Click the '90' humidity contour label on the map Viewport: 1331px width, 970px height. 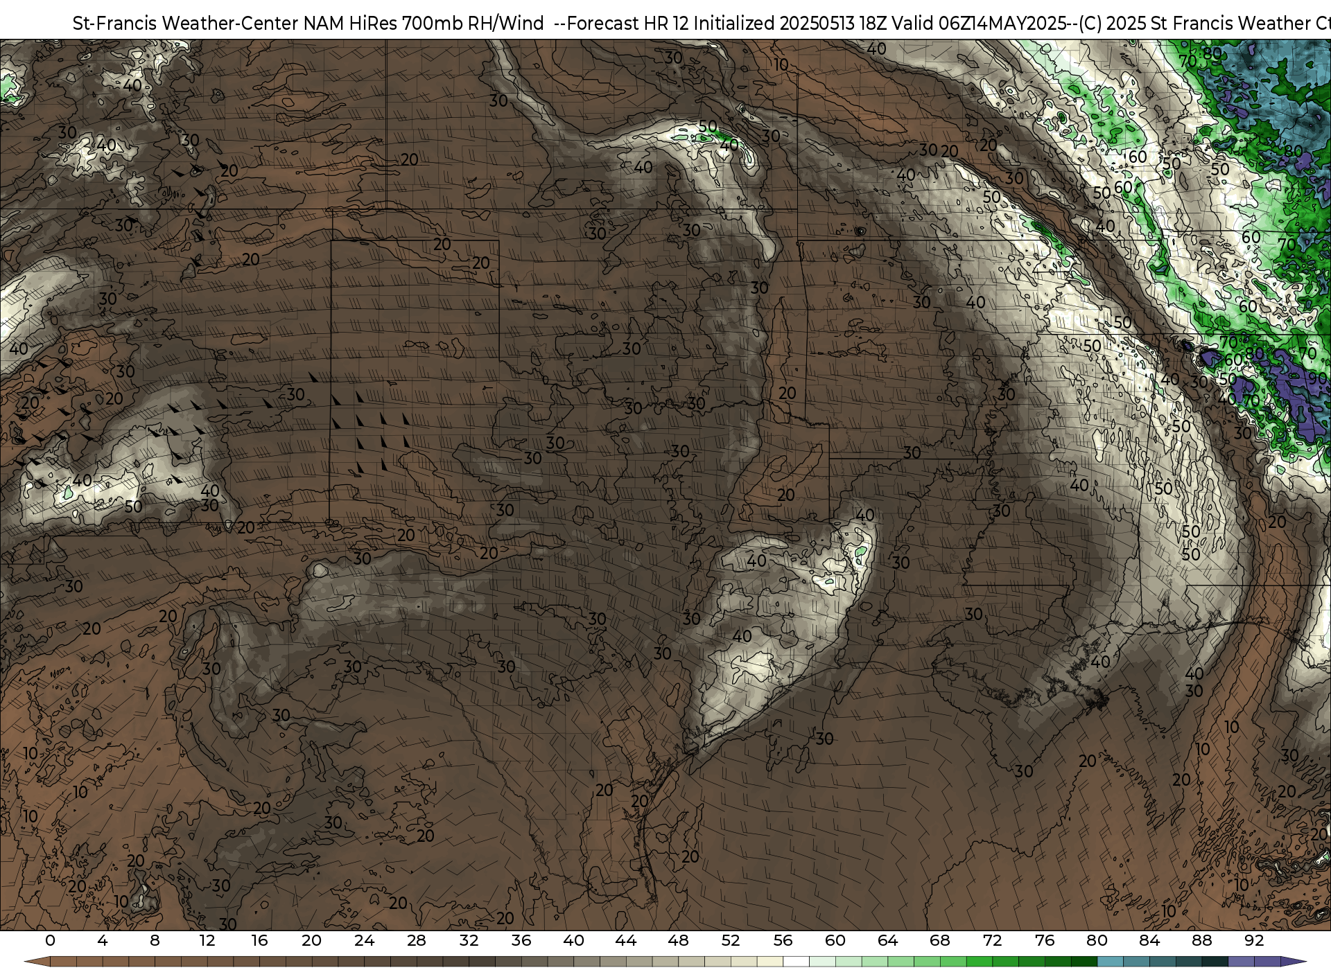pyautogui.click(x=1317, y=379)
